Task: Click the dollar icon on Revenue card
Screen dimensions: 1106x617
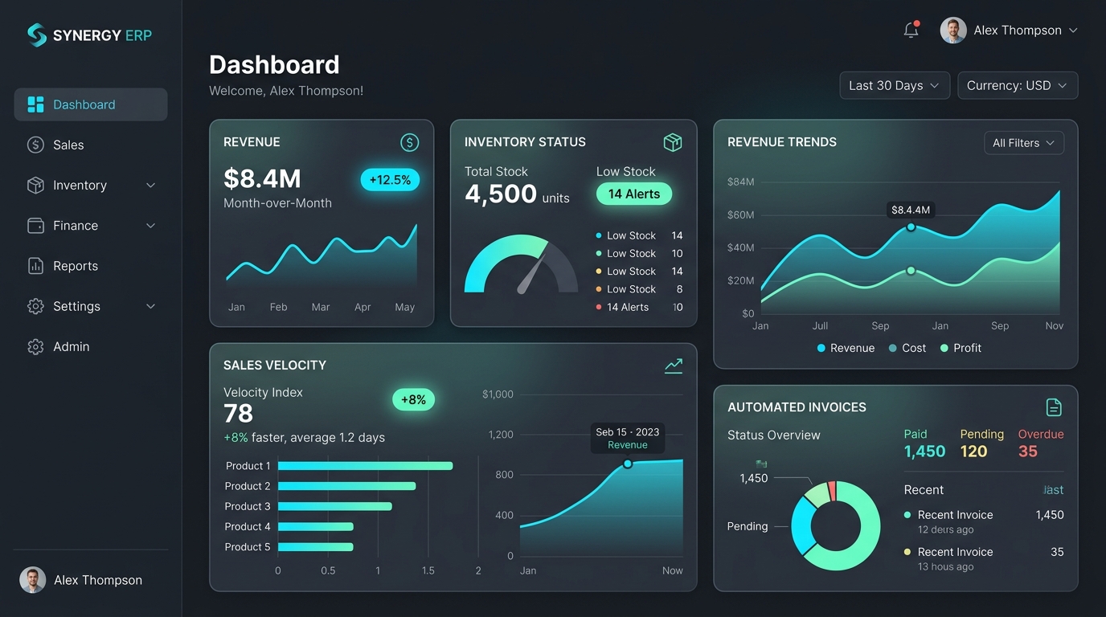Action: click(410, 143)
